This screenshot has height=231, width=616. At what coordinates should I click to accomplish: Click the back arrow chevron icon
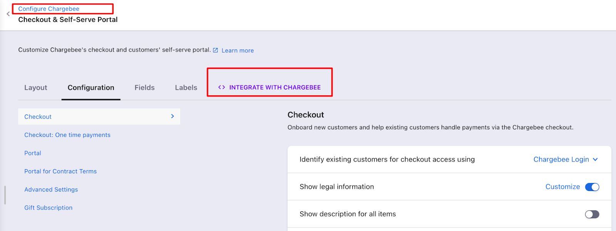click(8, 14)
